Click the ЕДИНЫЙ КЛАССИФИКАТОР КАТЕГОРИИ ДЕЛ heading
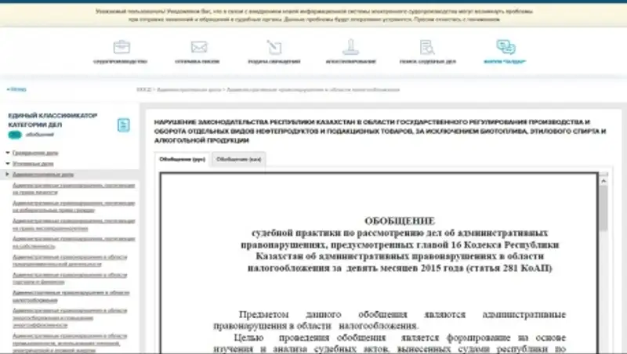The height and width of the screenshot is (354, 627). (x=53, y=120)
